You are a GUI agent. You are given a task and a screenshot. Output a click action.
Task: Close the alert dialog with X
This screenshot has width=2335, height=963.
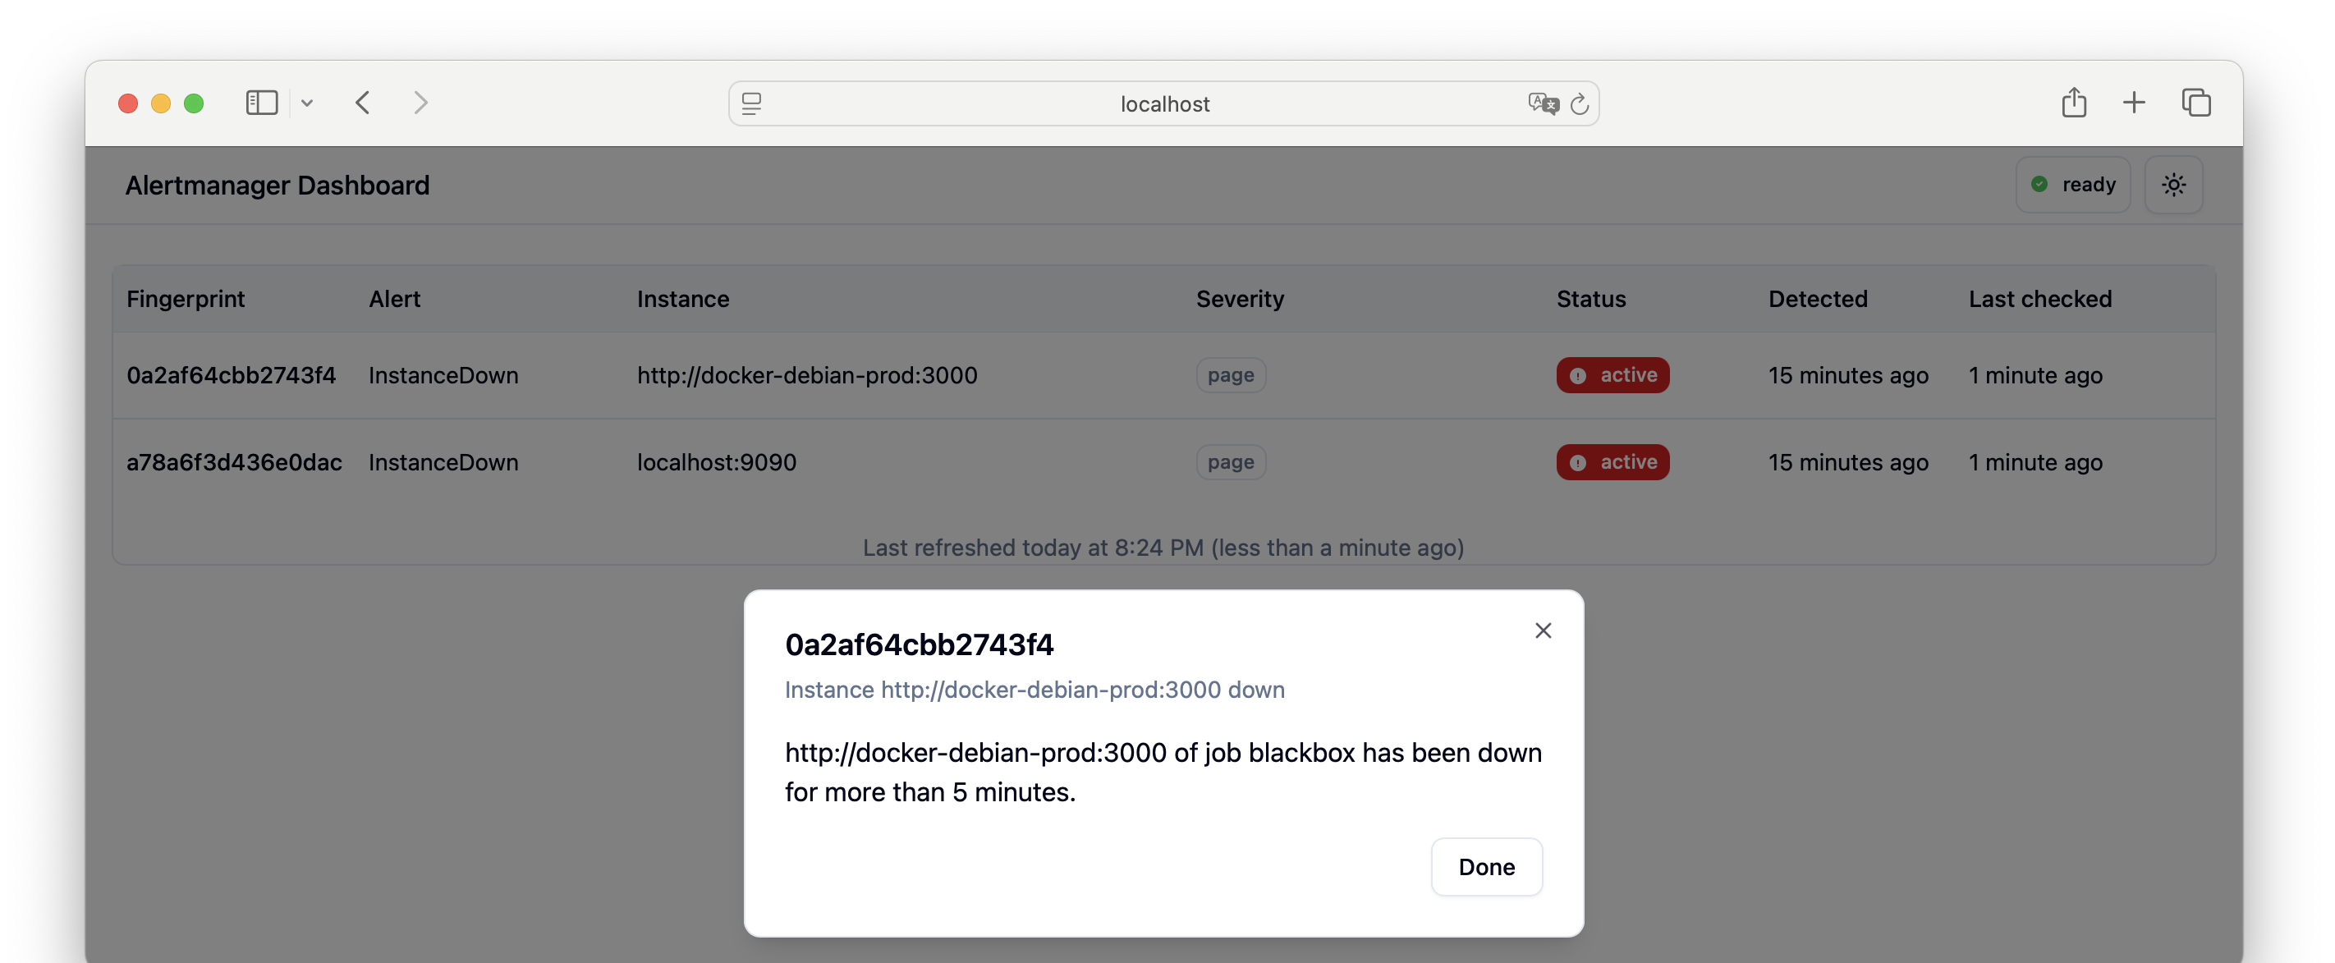[x=1543, y=631]
